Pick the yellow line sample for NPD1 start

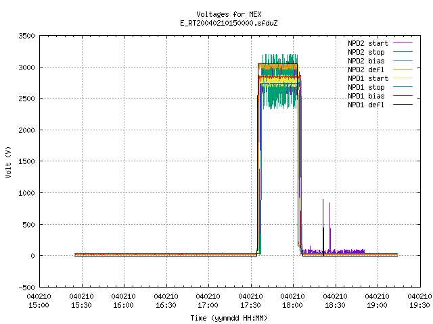point(403,78)
